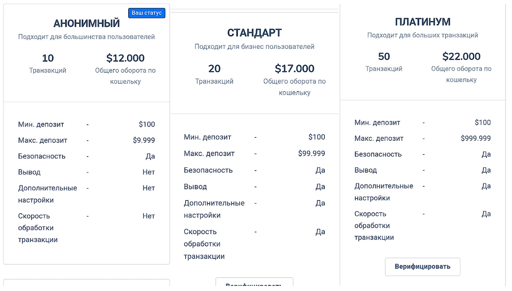Click the $17.000 turnover value in Стандарт
The image size is (512, 291).
(x=294, y=69)
